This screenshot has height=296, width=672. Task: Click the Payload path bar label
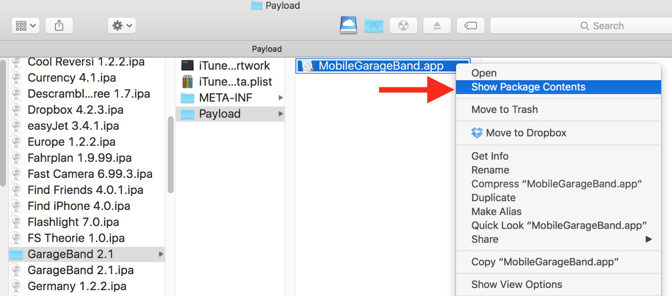point(267,49)
